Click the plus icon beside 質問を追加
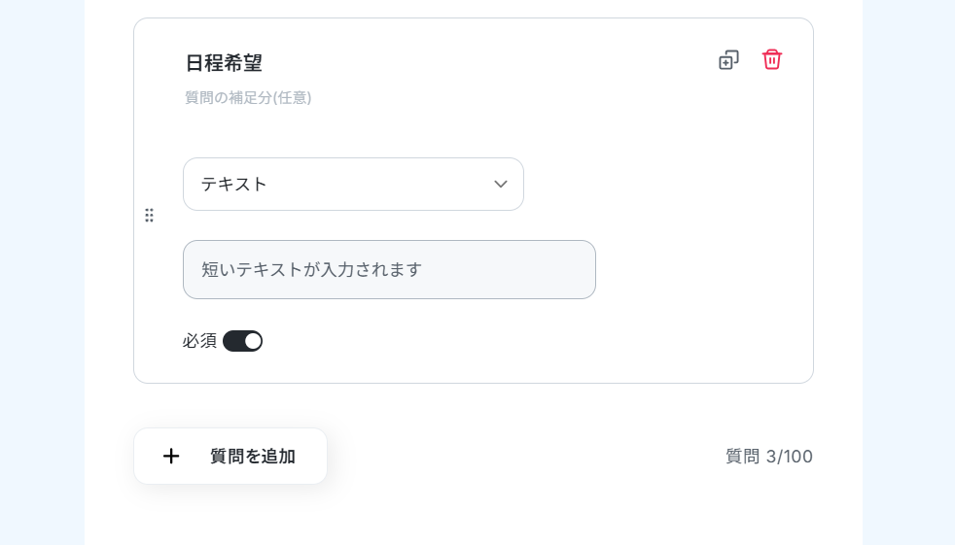This screenshot has width=955, height=545. (171, 456)
